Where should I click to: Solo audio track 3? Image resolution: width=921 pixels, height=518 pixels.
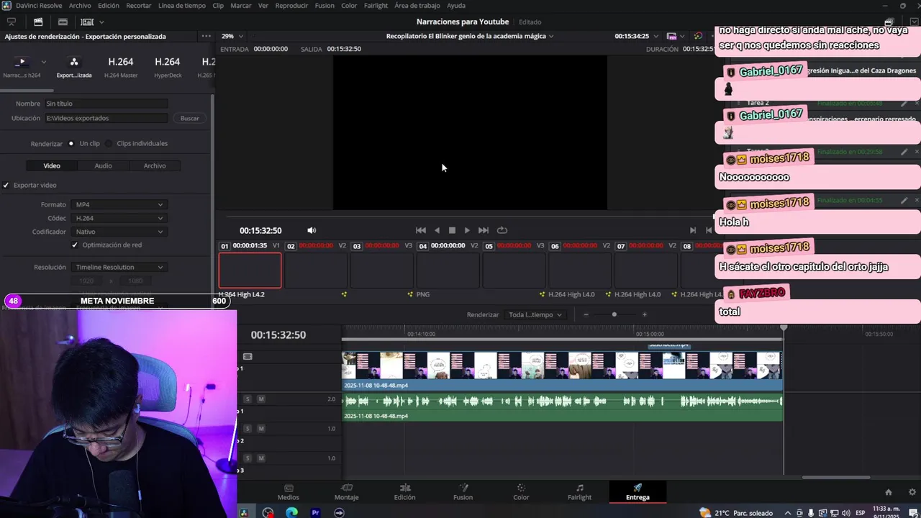click(x=248, y=458)
